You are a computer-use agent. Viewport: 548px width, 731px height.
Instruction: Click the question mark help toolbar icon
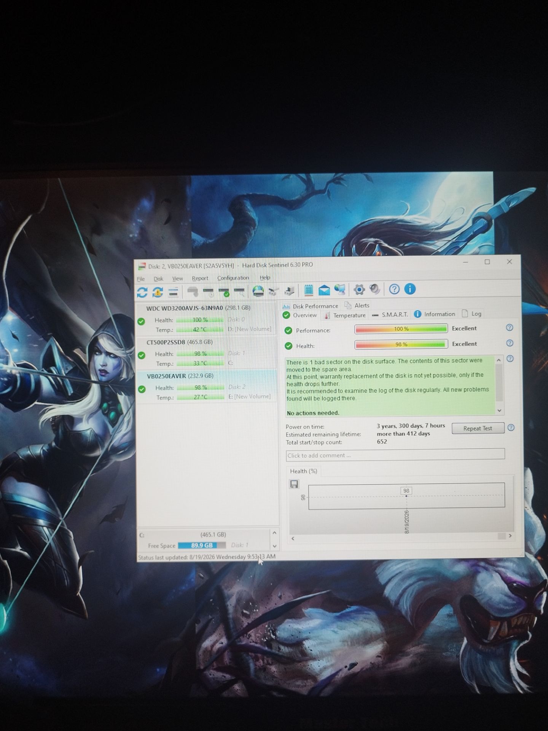(394, 289)
